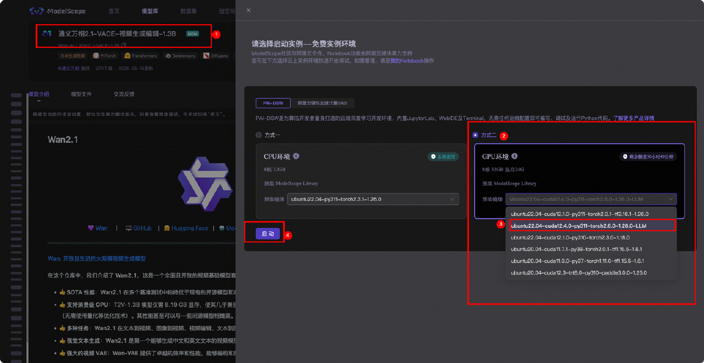Click the 长期使用 badge on CPU card

(x=443, y=156)
